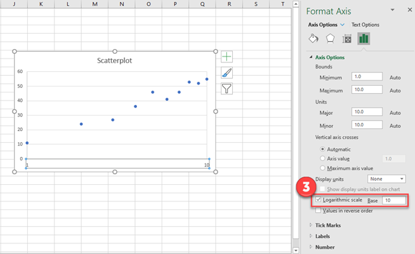Select column Q header
The width and height of the screenshot is (415, 254).
click(x=202, y=4)
